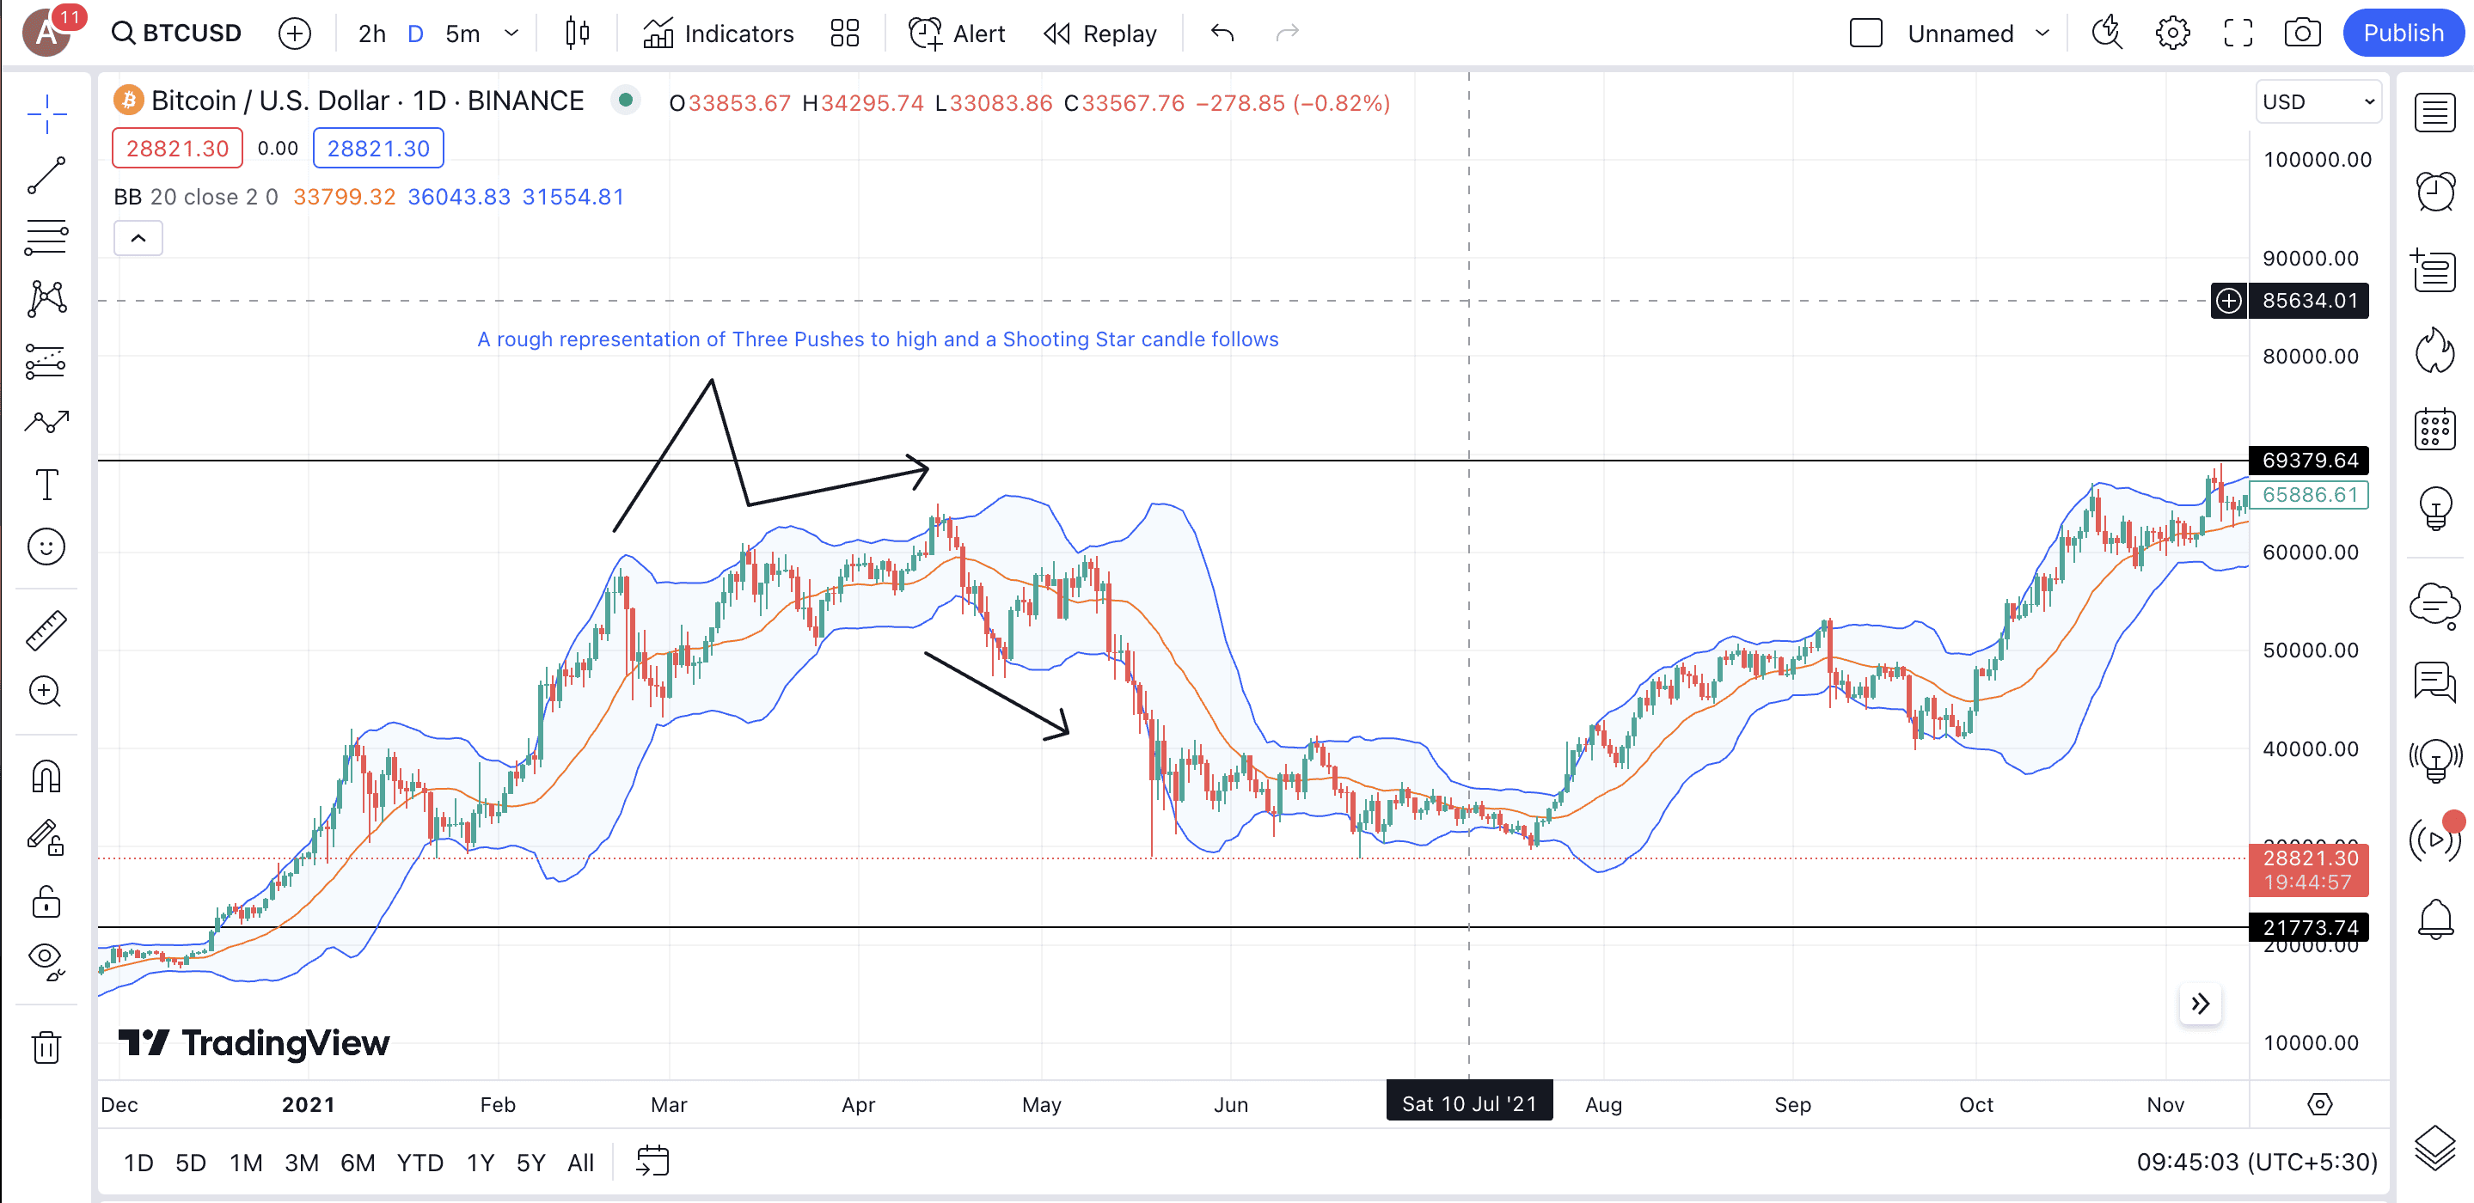Click the Publish button
The image size is (2474, 1203).
(2402, 34)
